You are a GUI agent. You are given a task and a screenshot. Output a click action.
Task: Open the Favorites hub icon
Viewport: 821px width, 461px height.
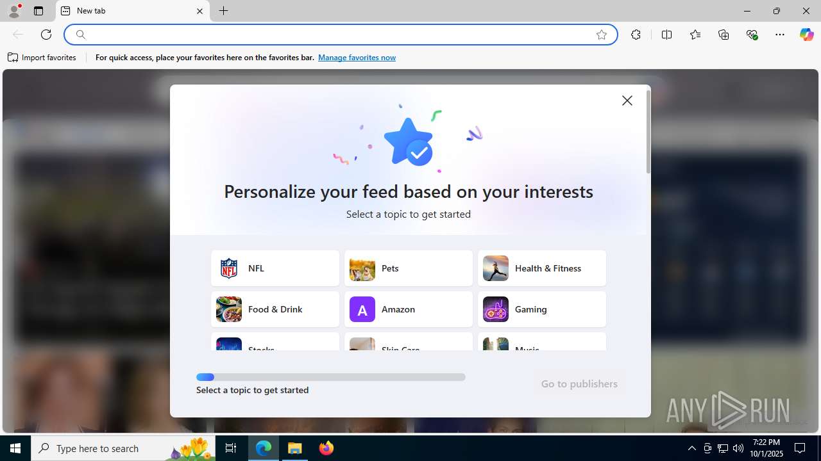coord(695,35)
